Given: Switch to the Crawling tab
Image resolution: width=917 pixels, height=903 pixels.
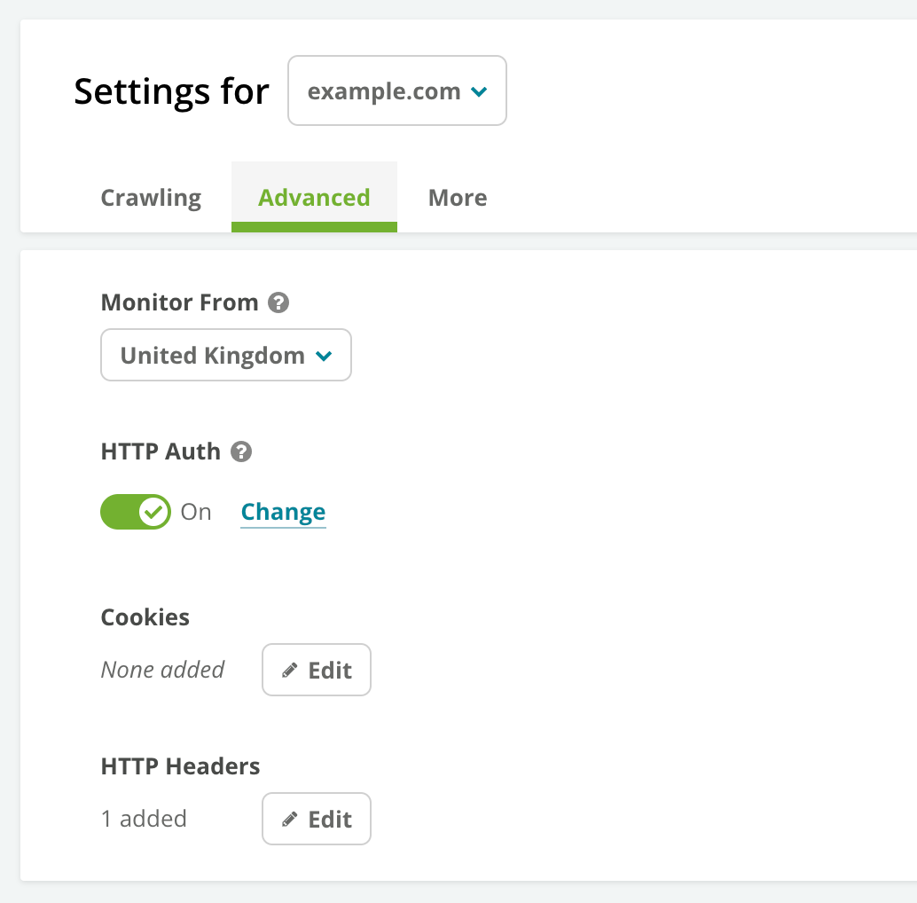Looking at the screenshot, I should tap(151, 198).
